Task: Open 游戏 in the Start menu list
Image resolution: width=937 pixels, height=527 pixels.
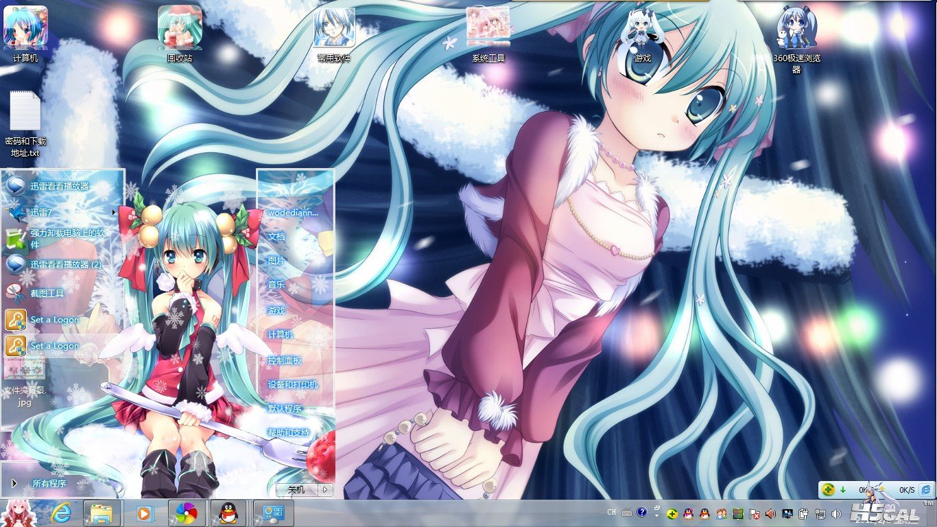Action: [x=276, y=310]
